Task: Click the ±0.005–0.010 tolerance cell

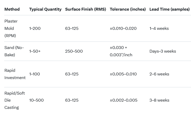Action: tap(123, 74)
